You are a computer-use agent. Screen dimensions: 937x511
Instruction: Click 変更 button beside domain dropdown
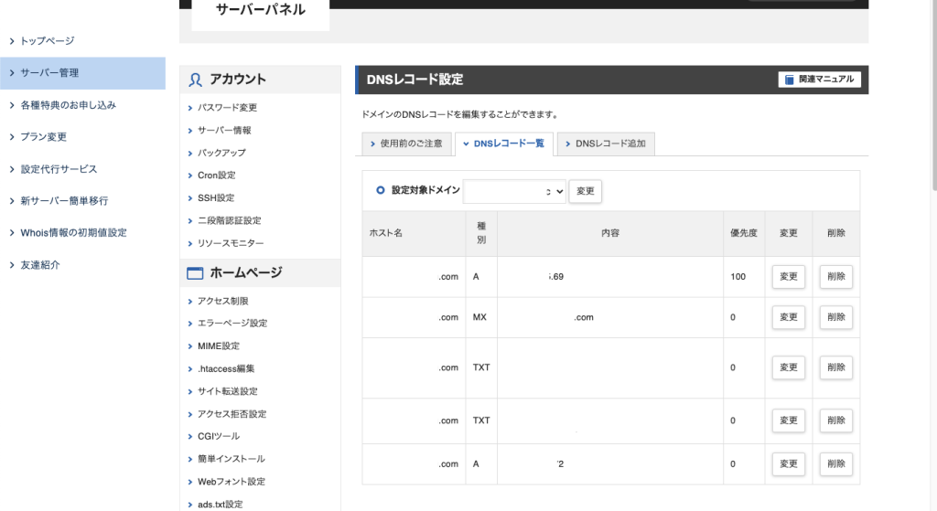pyautogui.click(x=585, y=191)
